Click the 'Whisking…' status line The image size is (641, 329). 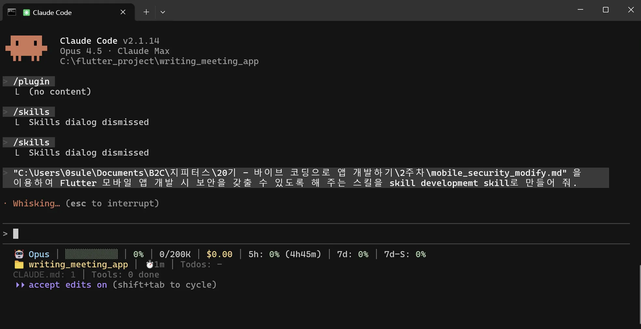point(86,203)
